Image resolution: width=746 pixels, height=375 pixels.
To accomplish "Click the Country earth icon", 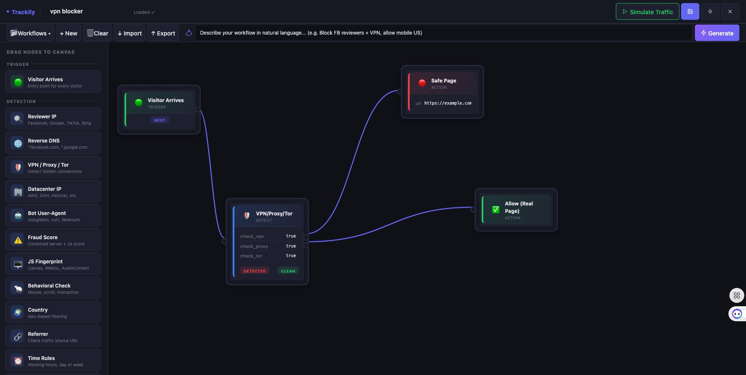I will tap(18, 313).
